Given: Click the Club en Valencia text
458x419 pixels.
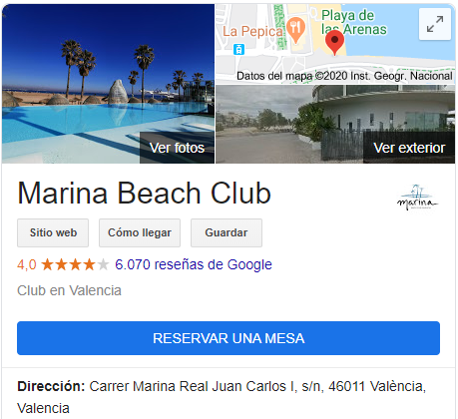Looking at the screenshot, I should click(x=69, y=290).
